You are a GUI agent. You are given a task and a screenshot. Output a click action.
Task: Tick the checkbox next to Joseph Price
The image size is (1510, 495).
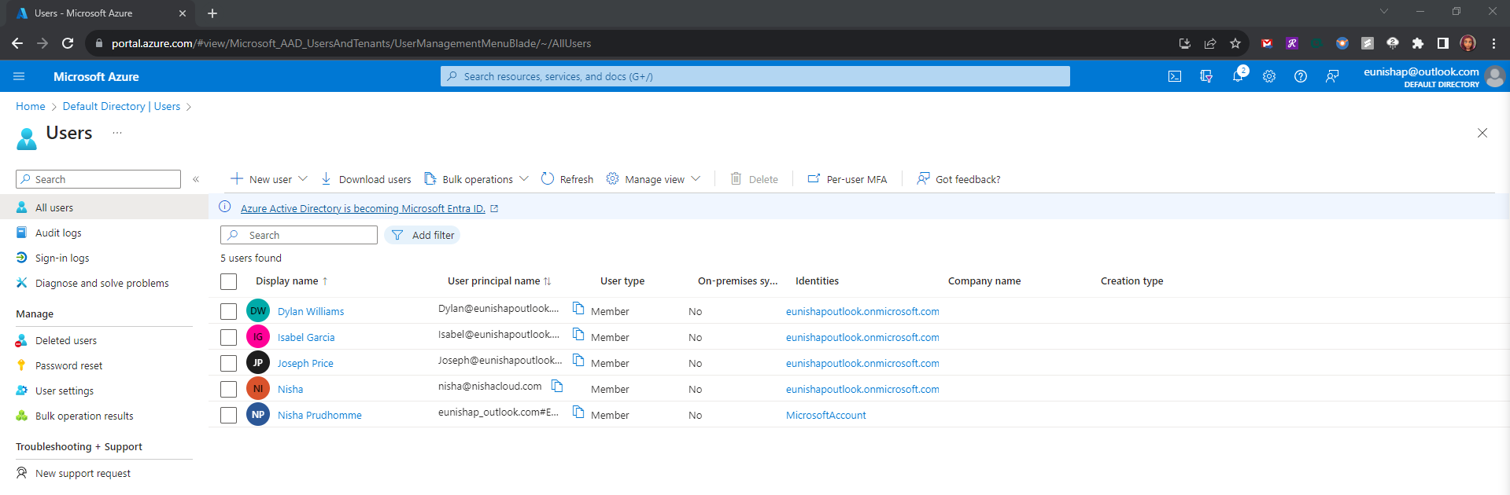click(x=228, y=363)
